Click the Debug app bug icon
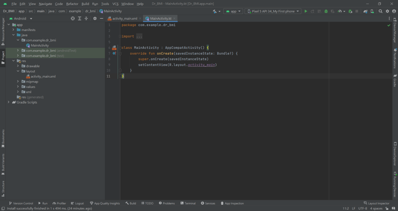 pyautogui.click(x=325, y=11)
